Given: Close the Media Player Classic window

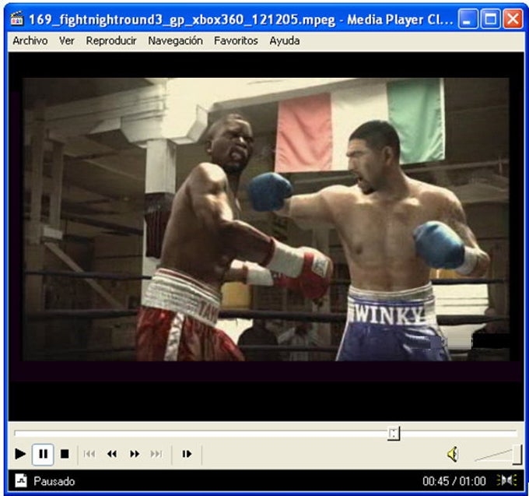Looking at the screenshot, I should pos(513,19).
